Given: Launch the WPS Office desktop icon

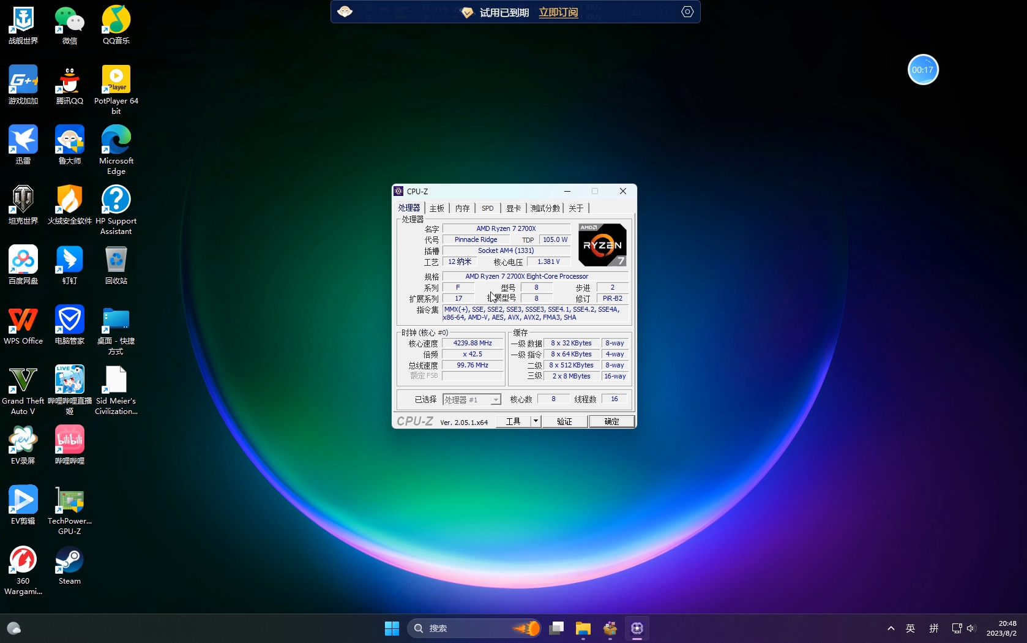Looking at the screenshot, I should pyautogui.click(x=23, y=325).
